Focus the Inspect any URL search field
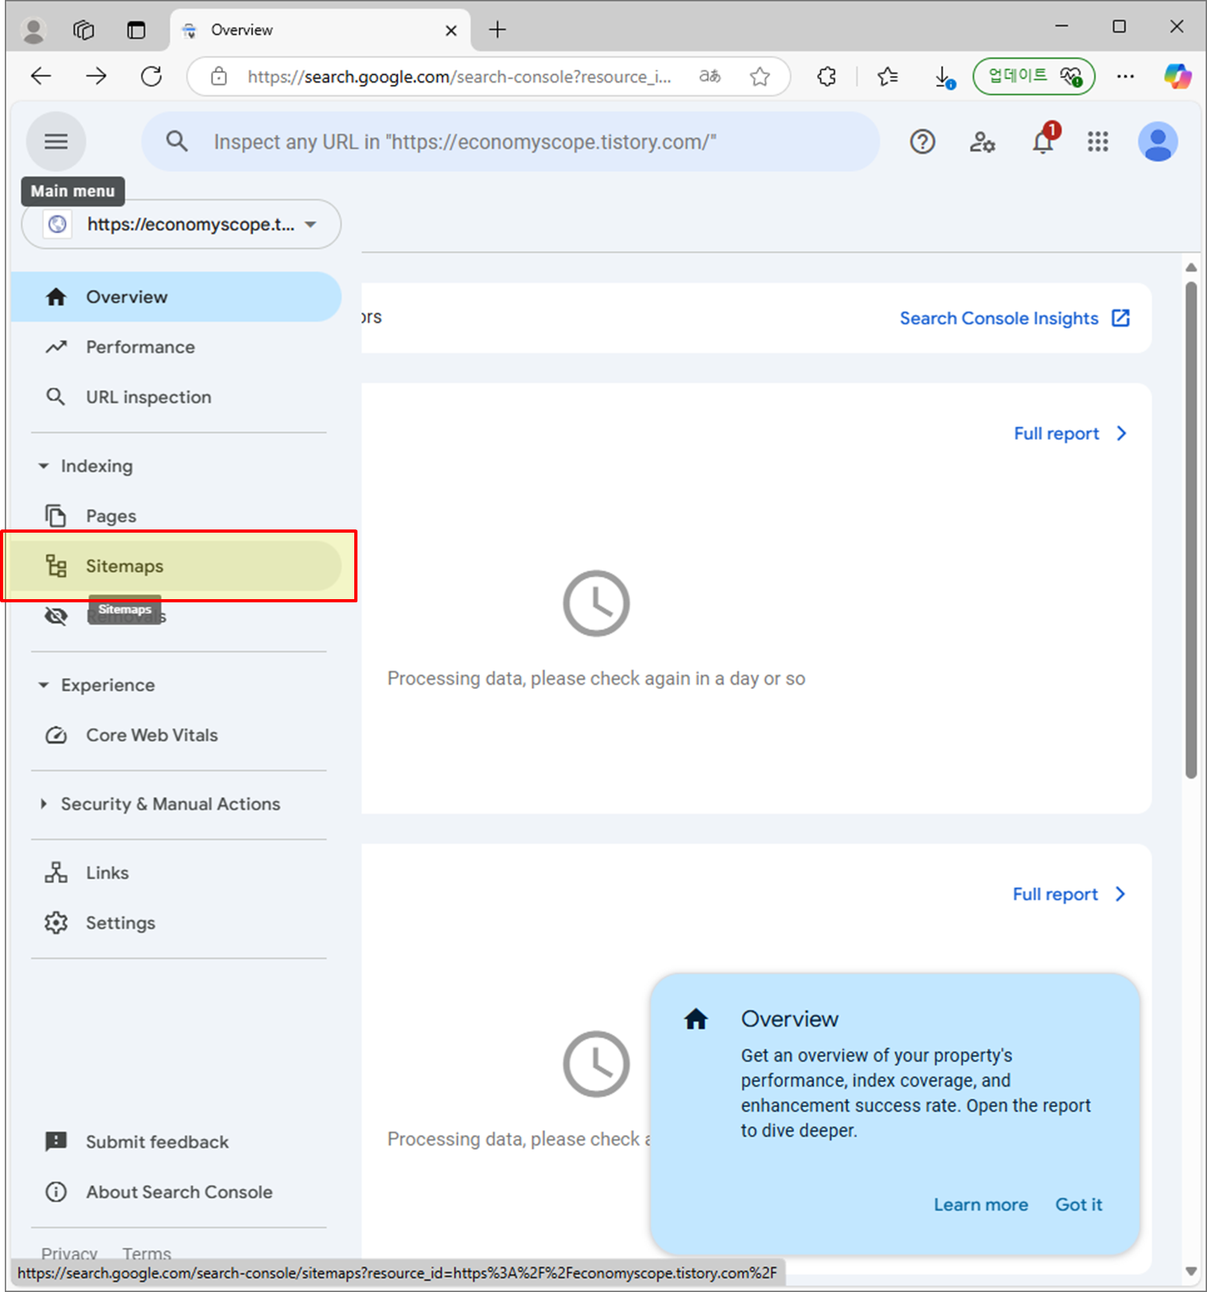The height and width of the screenshot is (1292, 1207). pos(511,142)
